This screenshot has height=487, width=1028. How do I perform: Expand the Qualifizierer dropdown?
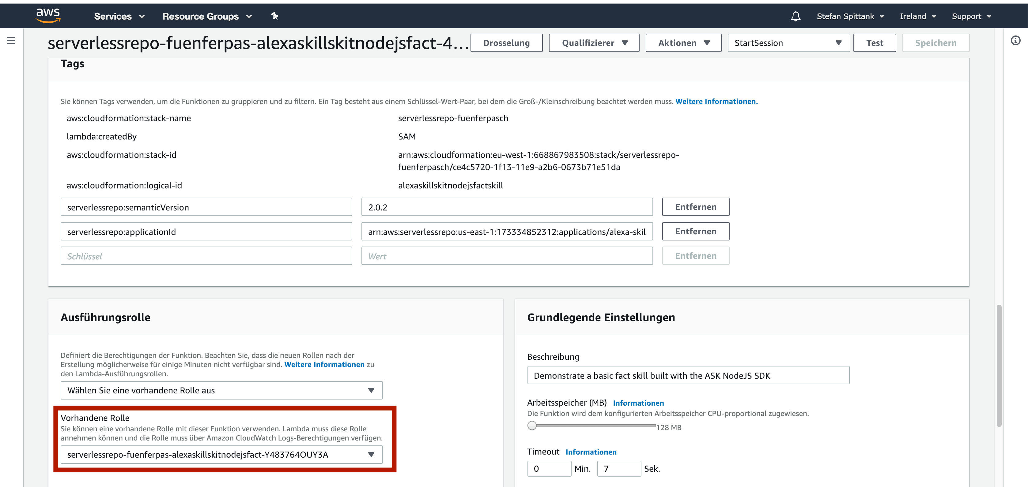click(594, 43)
